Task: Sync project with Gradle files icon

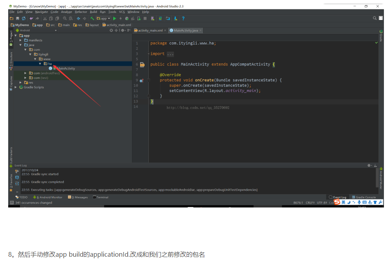Action: coord(161,18)
